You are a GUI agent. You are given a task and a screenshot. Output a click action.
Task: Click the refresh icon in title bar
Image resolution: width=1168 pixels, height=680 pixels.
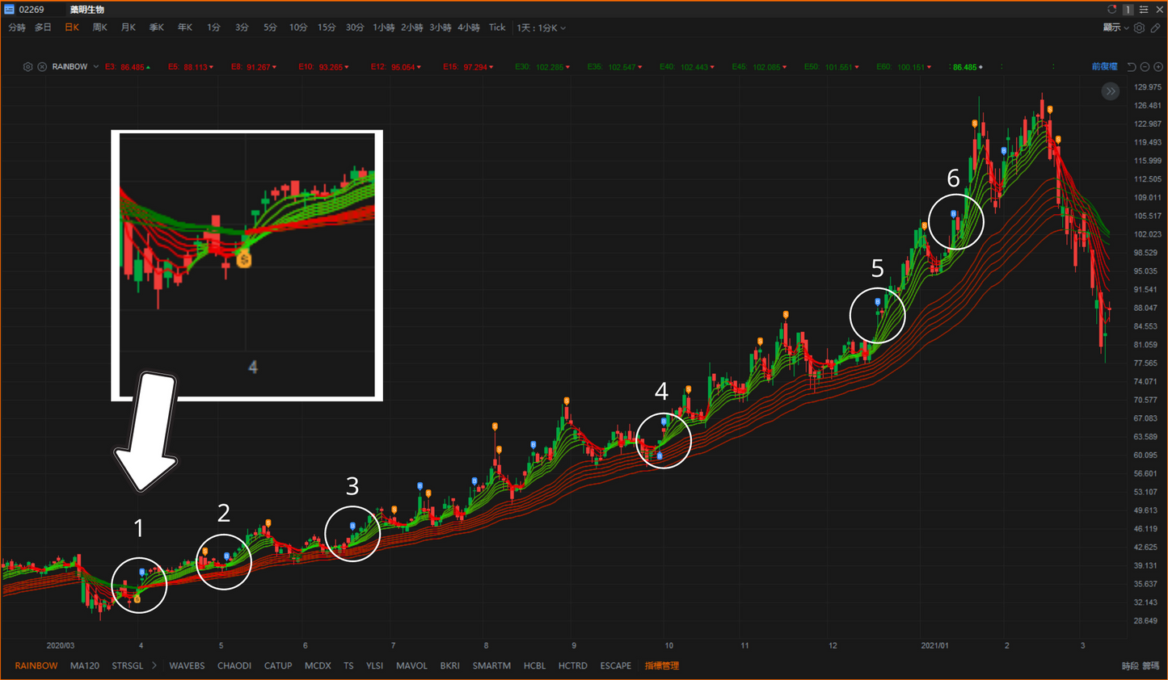1111,10
